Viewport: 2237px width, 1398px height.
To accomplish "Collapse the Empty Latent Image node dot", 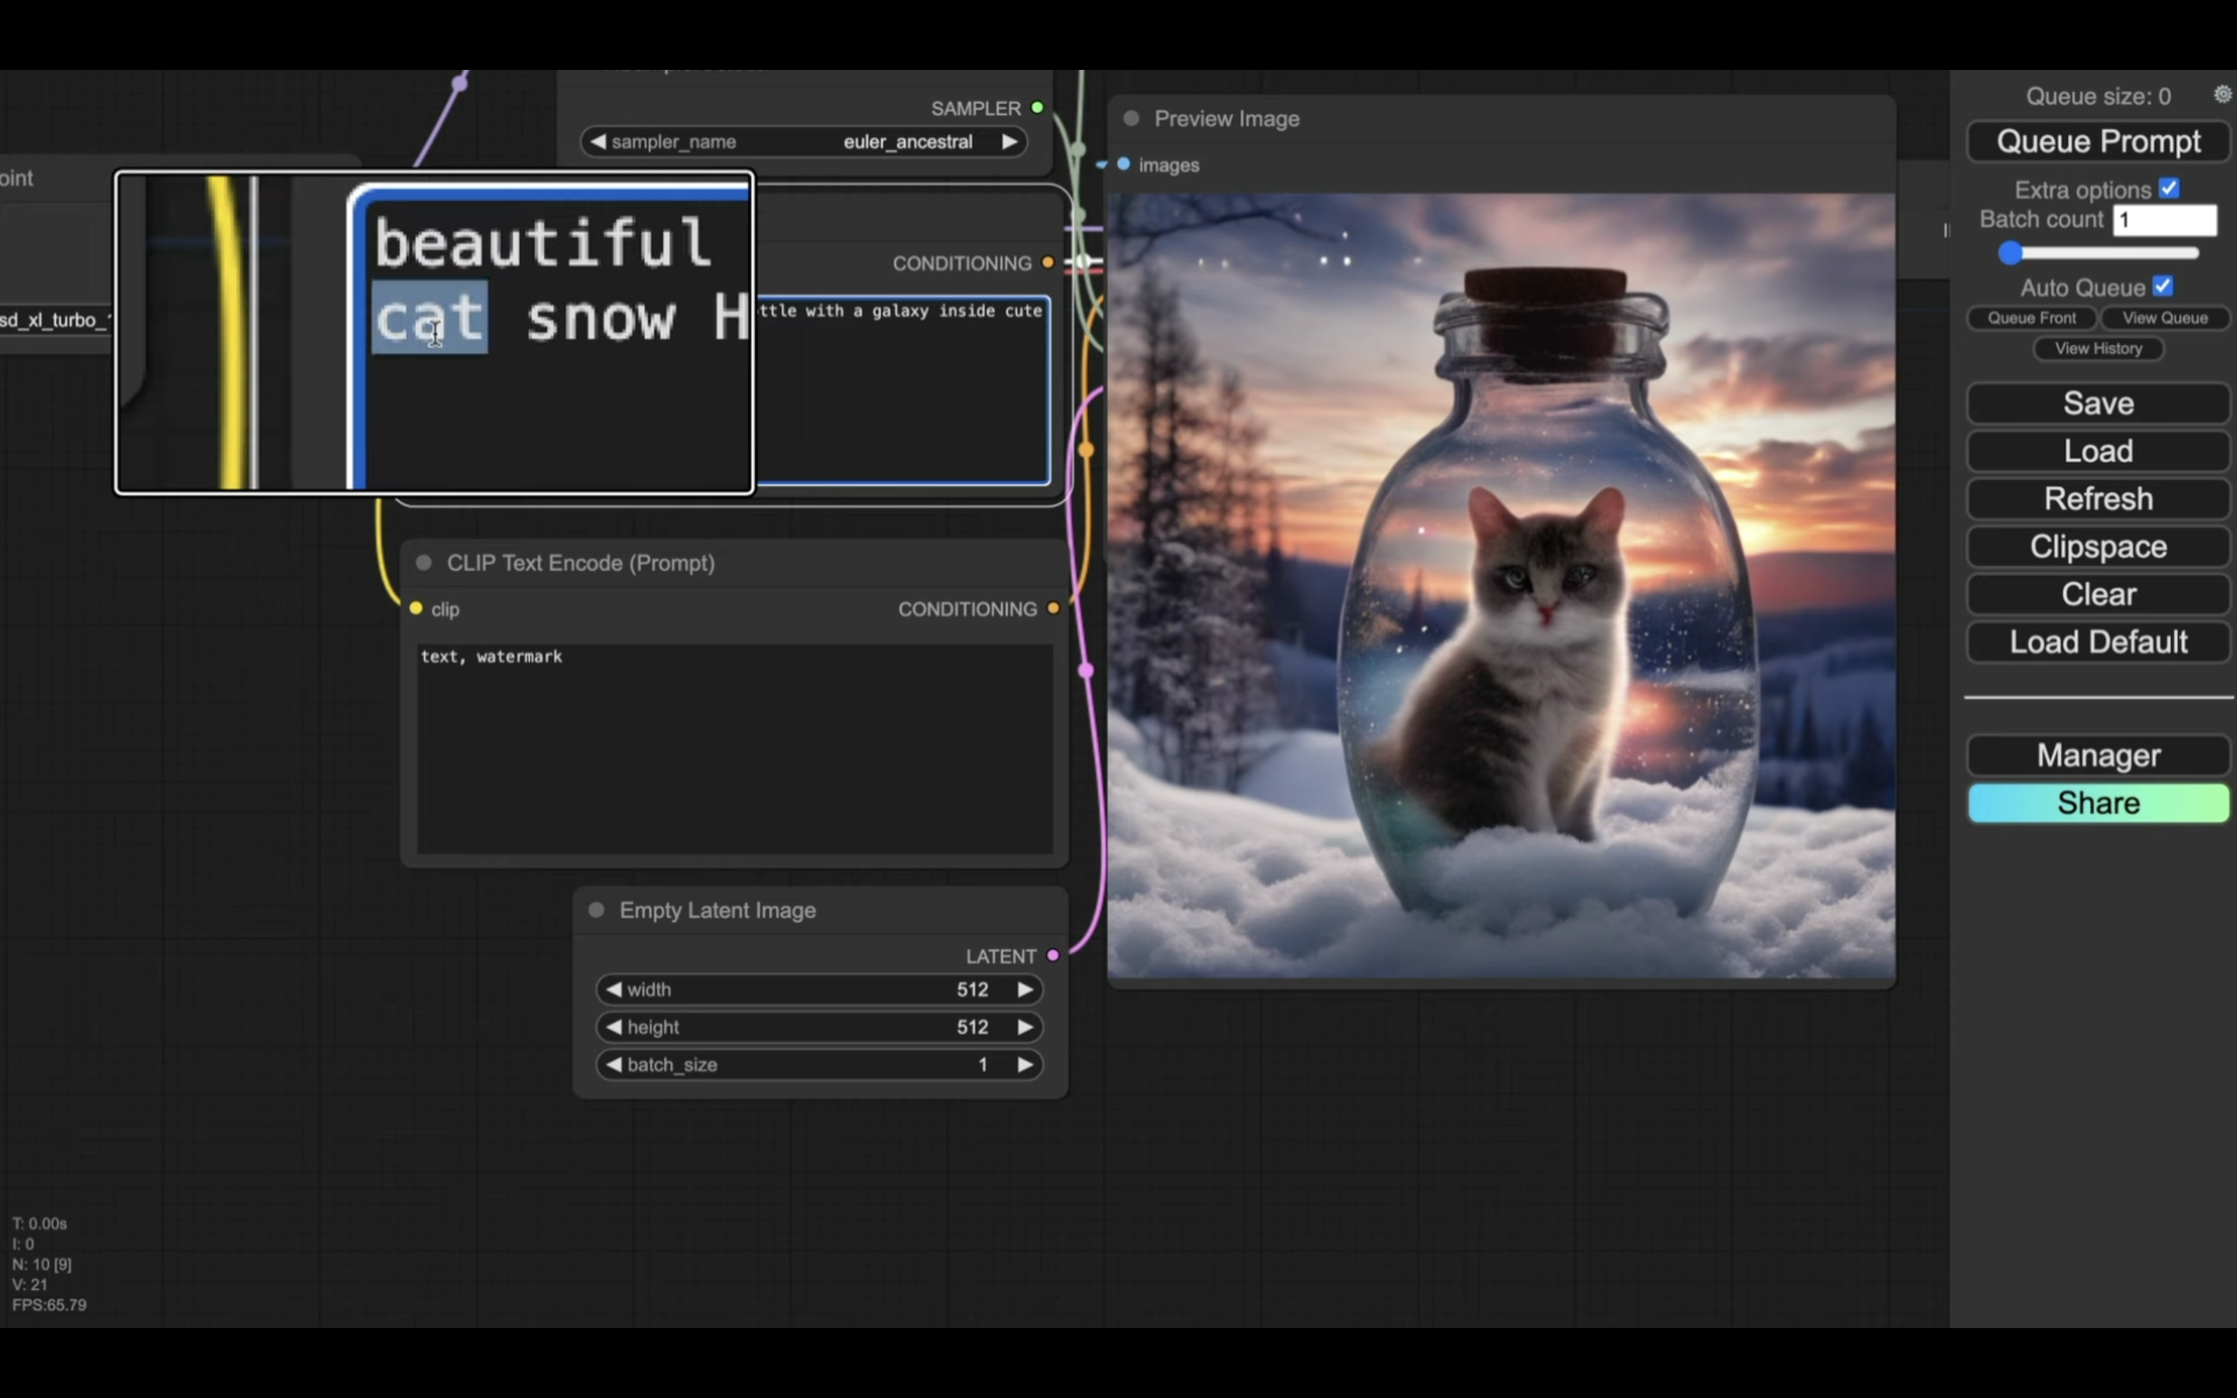I will (x=597, y=909).
